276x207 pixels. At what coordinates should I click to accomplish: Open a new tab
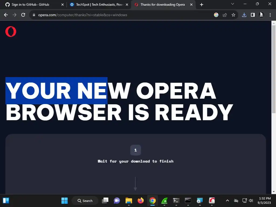coord(202,5)
